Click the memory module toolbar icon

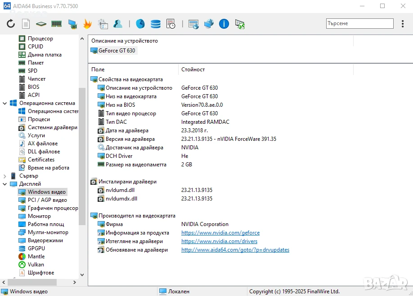tap(56, 24)
